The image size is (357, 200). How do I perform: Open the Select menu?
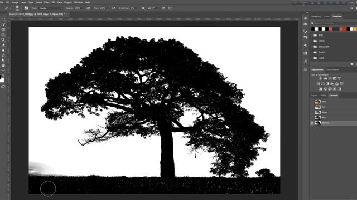point(38,2)
